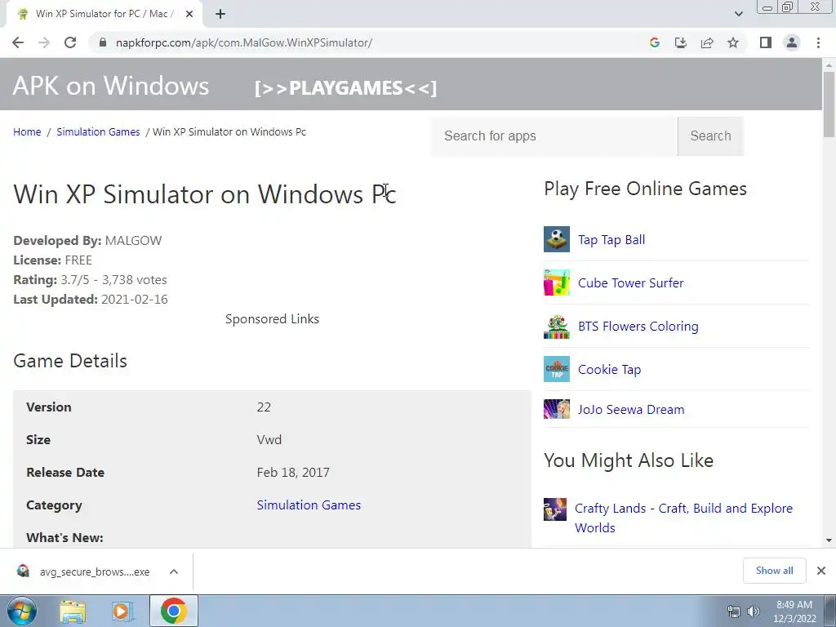Open Chrome three-dot menu
This screenshot has width=836, height=627.
(x=818, y=42)
